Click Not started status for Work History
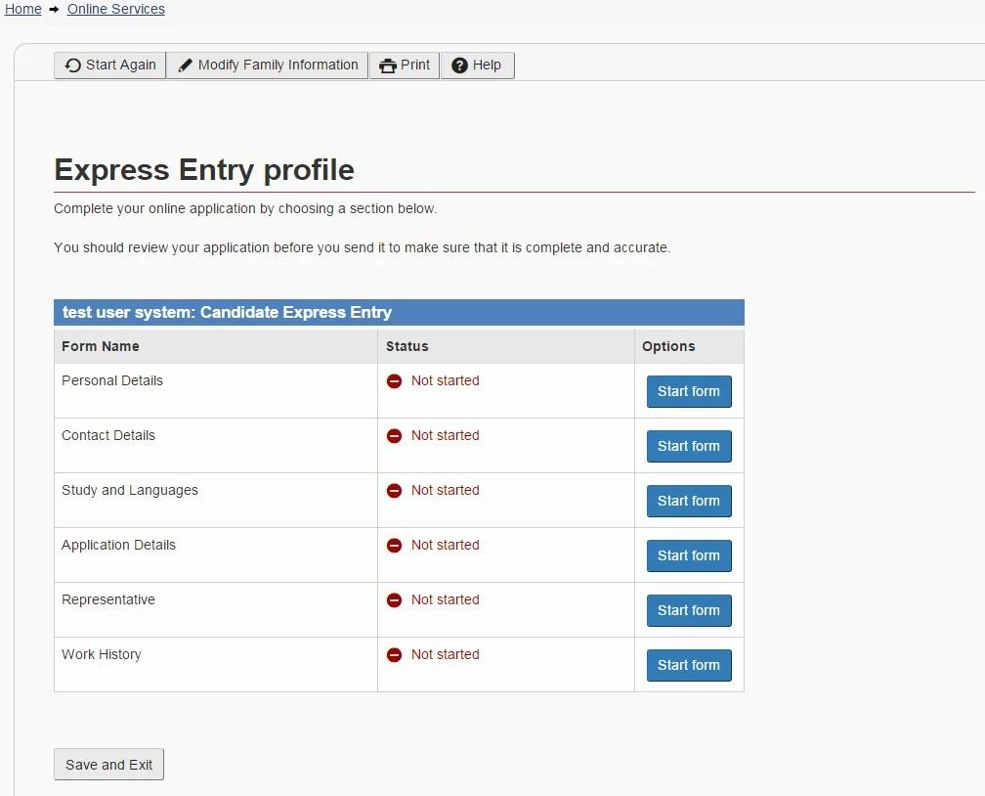Screen dimensions: 985x796 click(x=446, y=654)
